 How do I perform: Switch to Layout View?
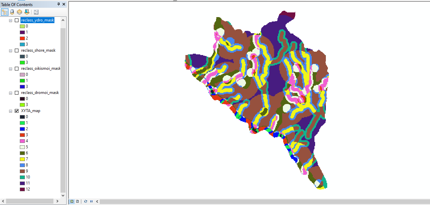(77, 201)
